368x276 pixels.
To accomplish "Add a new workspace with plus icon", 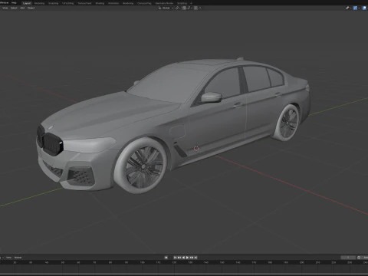I will pyautogui.click(x=191, y=3).
